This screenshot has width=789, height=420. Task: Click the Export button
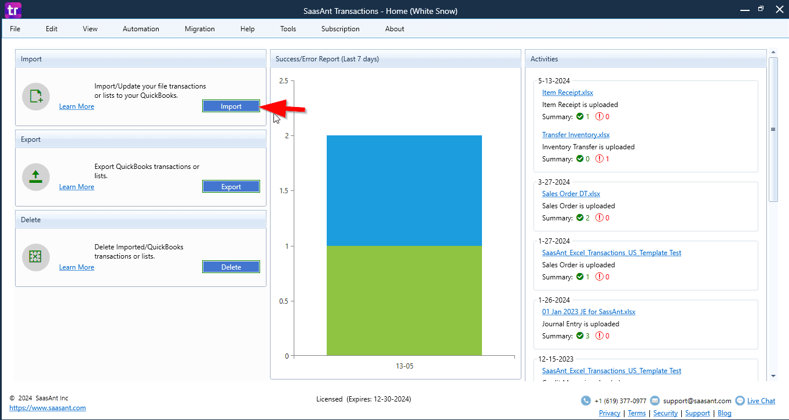231,186
